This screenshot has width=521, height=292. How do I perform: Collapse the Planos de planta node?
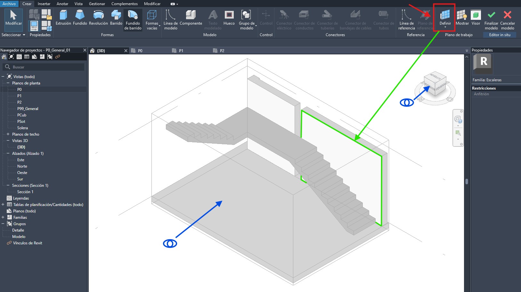pyautogui.click(x=8, y=83)
